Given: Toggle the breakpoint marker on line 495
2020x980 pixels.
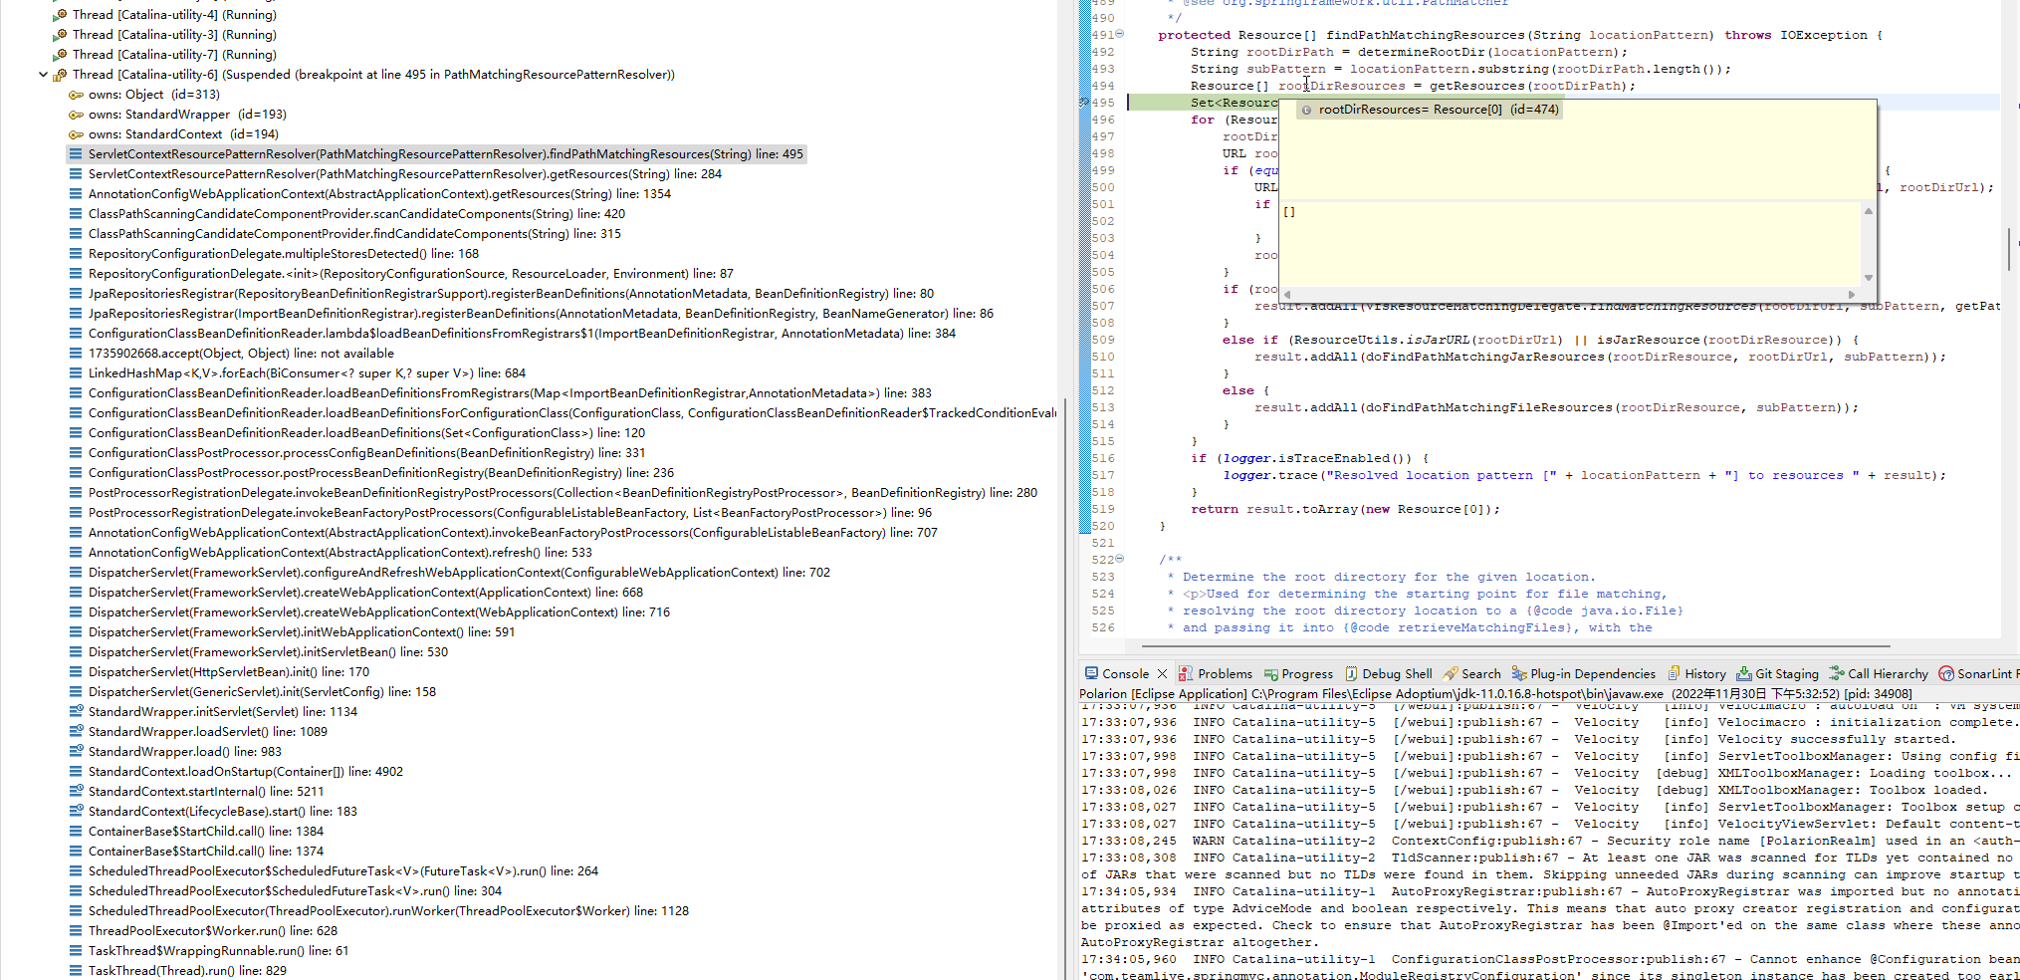Looking at the screenshot, I should pyautogui.click(x=1085, y=103).
